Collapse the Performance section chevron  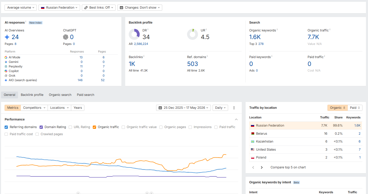[x=236, y=119]
